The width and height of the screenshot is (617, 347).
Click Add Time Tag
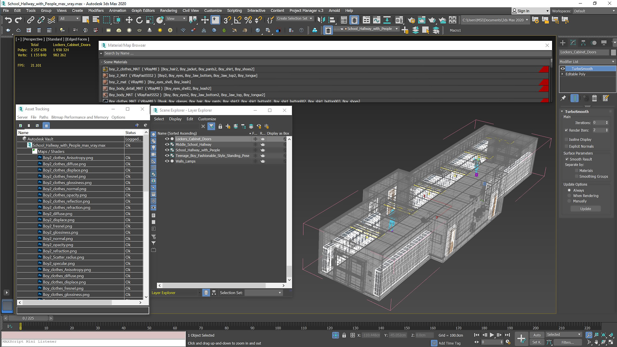click(450, 343)
